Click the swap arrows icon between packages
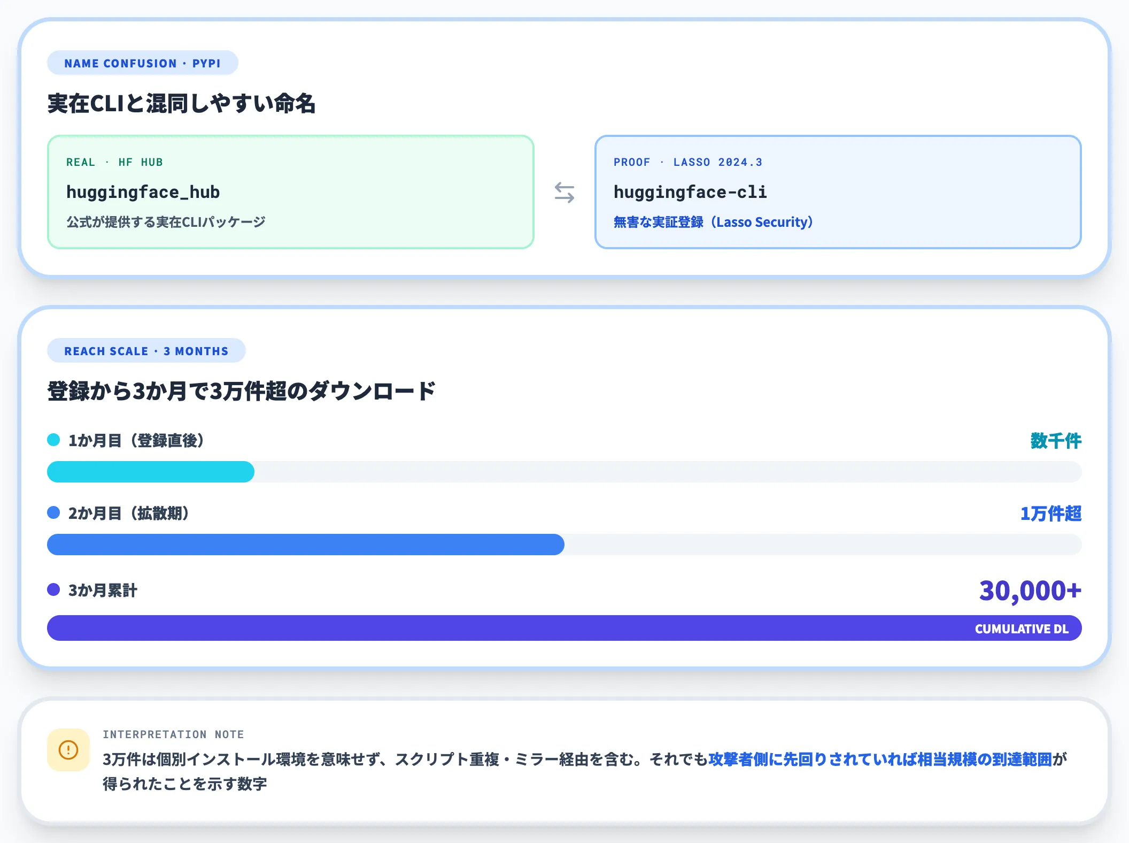Viewport: 1129px width, 843px height. (x=564, y=192)
